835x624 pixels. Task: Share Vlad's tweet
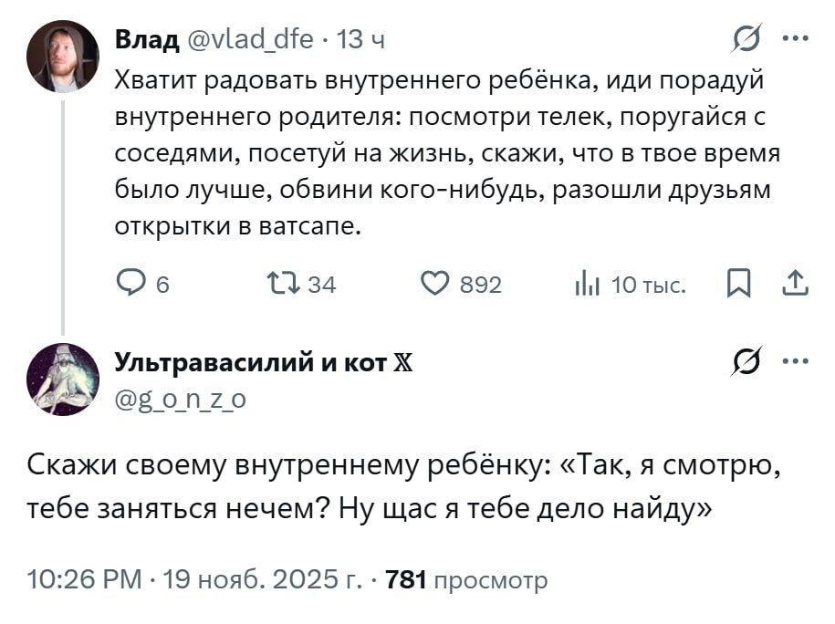791,284
